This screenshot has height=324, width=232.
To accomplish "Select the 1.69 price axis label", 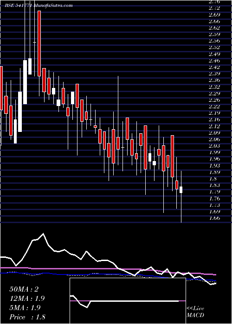I will (214, 212).
